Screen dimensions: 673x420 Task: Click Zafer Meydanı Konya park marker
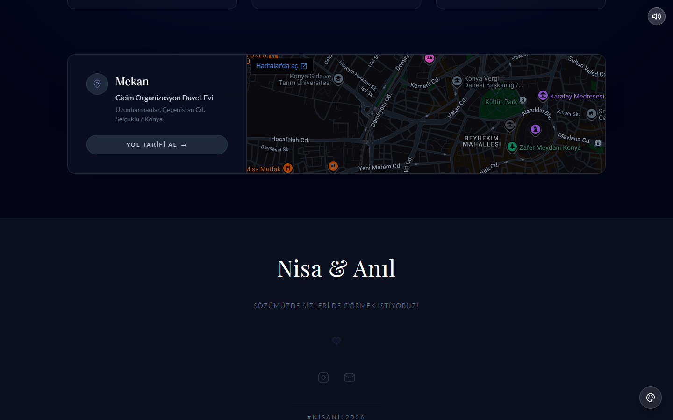(x=512, y=147)
